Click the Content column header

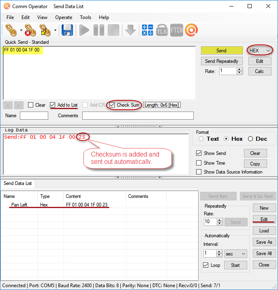(x=95, y=196)
